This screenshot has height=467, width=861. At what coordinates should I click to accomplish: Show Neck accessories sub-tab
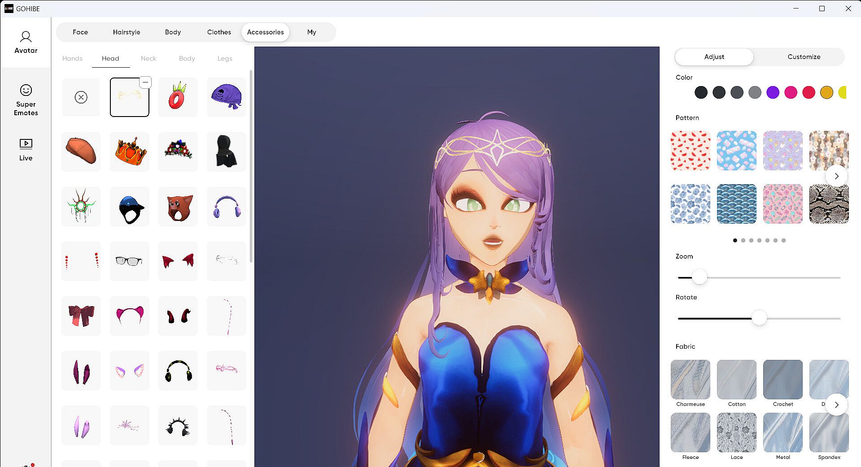point(149,58)
